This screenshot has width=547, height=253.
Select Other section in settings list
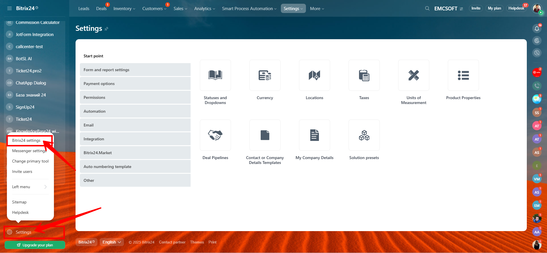click(135, 180)
